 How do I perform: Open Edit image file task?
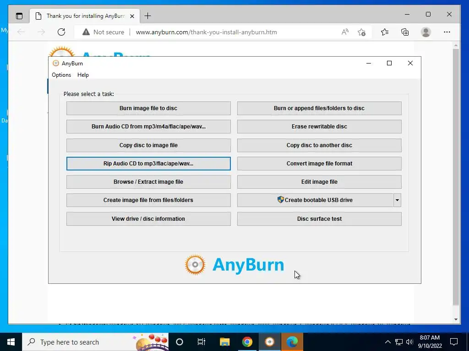tap(319, 182)
